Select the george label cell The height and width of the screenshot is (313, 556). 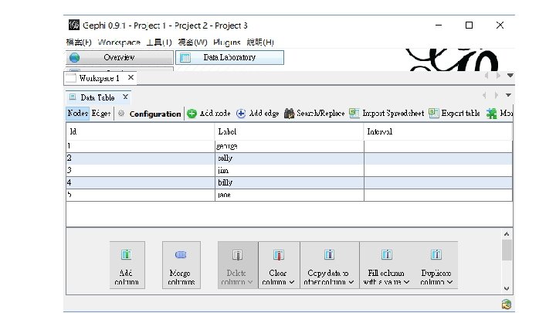click(x=290, y=146)
